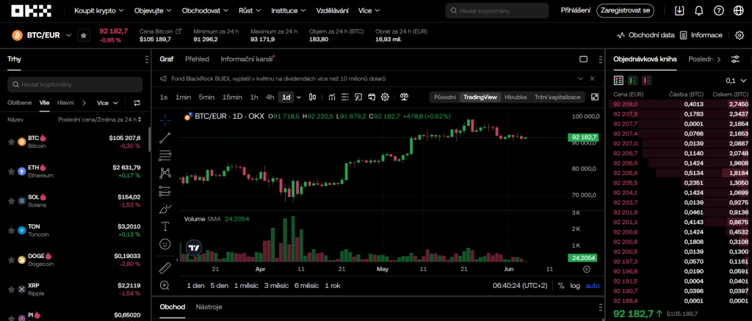This screenshot has height=321, width=752.
Task: Switch to Přehled tab
Action: (197, 59)
